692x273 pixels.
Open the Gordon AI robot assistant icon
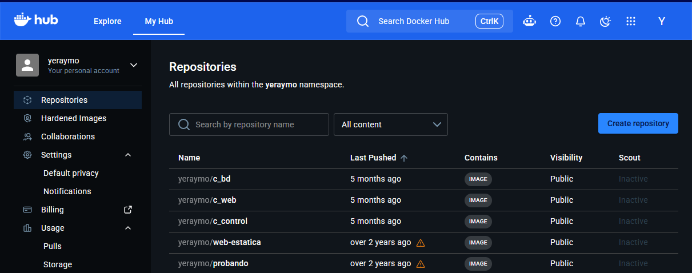point(530,21)
